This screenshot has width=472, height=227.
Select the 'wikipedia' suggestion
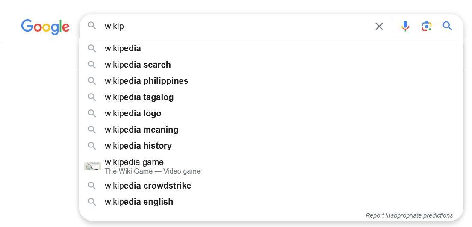click(x=123, y=48)
